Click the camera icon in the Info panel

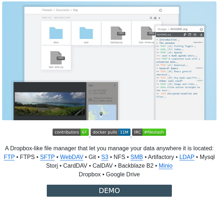point(90,100)
